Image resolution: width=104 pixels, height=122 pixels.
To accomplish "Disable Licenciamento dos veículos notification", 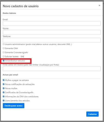I will [x=4, y=101].
